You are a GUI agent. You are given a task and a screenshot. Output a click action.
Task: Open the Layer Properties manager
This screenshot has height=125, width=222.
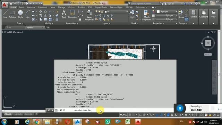pyautogui.click(x=89, y=15)
